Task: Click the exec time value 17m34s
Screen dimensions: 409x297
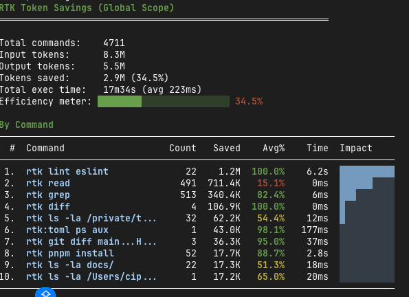Action: pyautogui.click(x=120, y=89)
